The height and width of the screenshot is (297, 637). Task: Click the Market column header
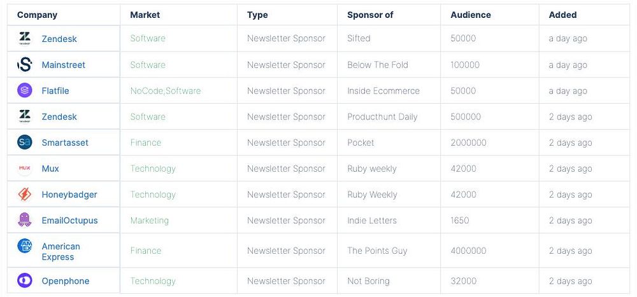(x=145, y=15)
